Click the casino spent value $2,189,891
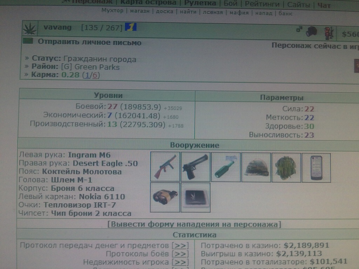Screen dimensions: 359x269 coord(306,246)
